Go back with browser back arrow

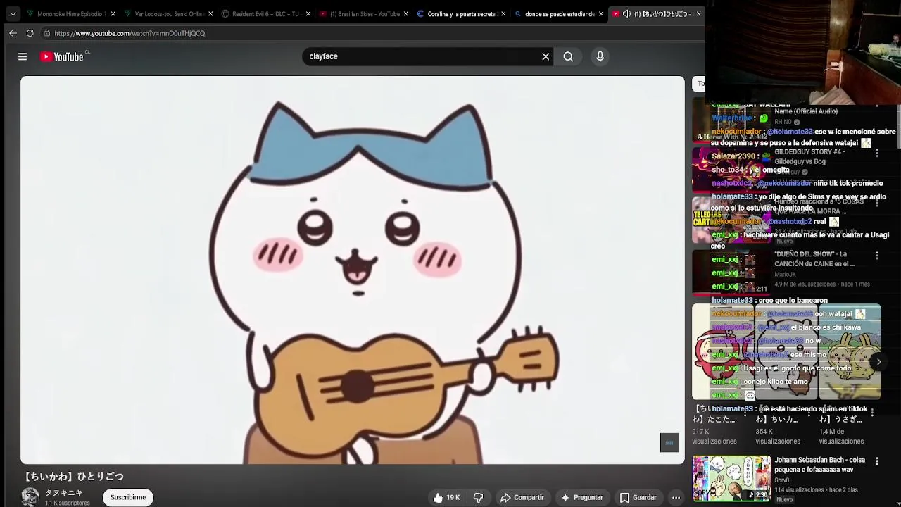click(x=13, y=33)
